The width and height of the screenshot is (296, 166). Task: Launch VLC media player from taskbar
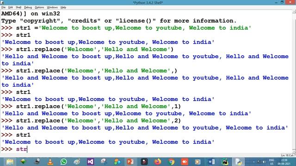(50, 162)
